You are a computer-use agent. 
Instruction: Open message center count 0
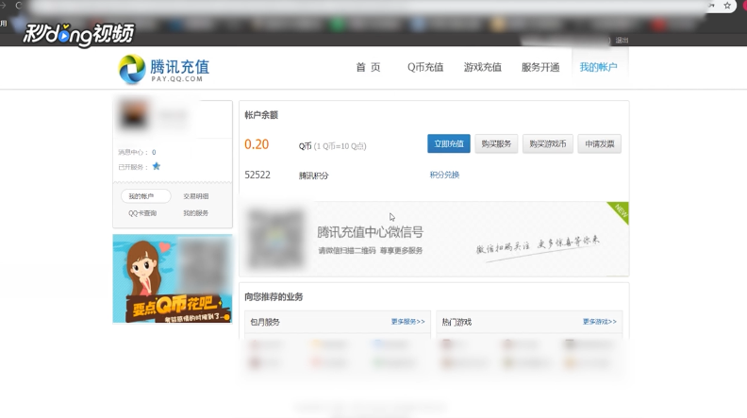[154, 152]
